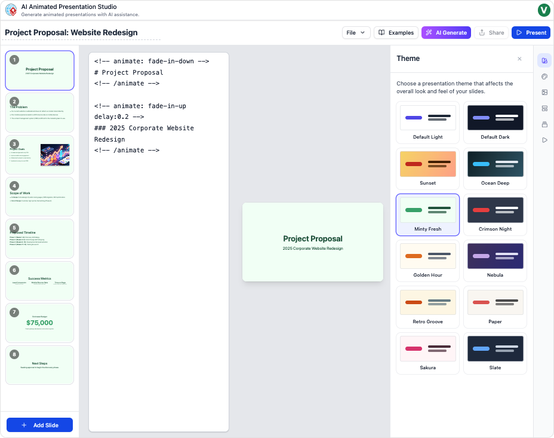Click the user avatar icon
This screenshot has height=438, width=554.
tap(543, 10)
